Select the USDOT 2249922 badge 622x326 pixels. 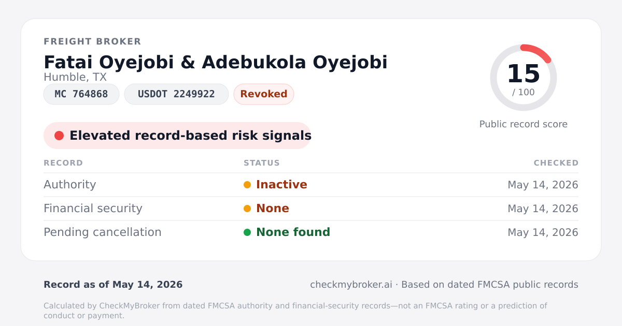[176, 94]
